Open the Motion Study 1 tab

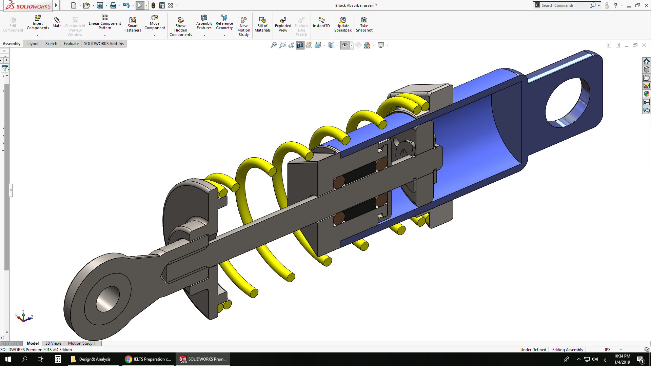click(x=82, y=343)
